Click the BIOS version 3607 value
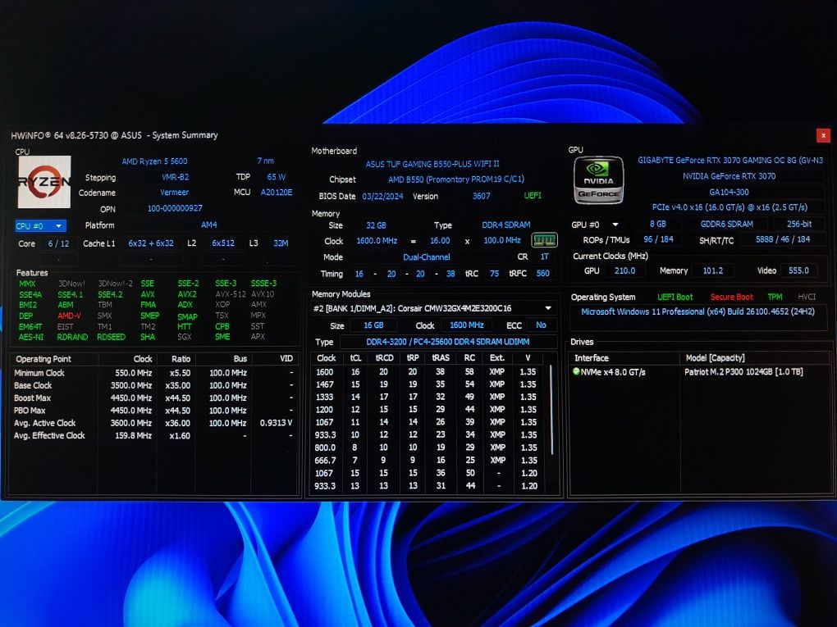Image resolution: width=837 pixels, height=627 pixels. pos(481,196)
